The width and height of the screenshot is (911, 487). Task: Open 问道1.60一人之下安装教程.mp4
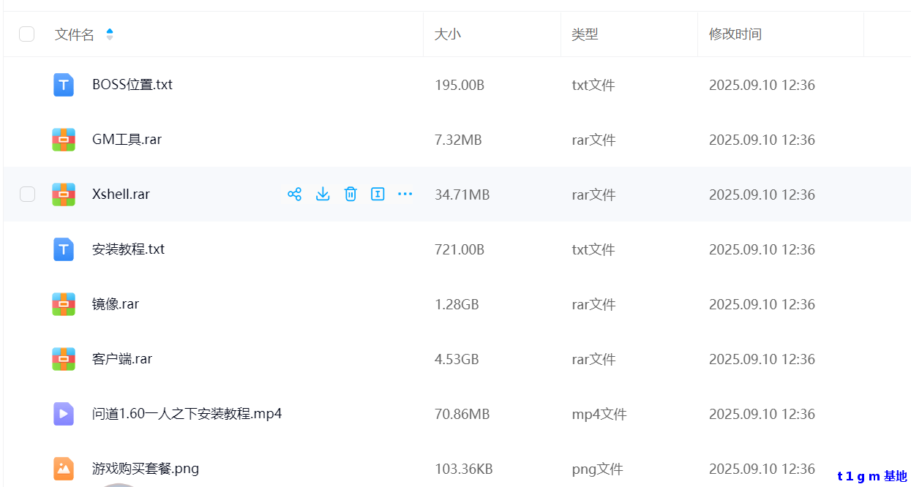click(x=187, y=413)
